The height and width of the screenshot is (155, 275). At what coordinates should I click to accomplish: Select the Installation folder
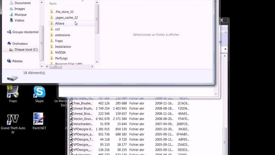click(61, 46)
